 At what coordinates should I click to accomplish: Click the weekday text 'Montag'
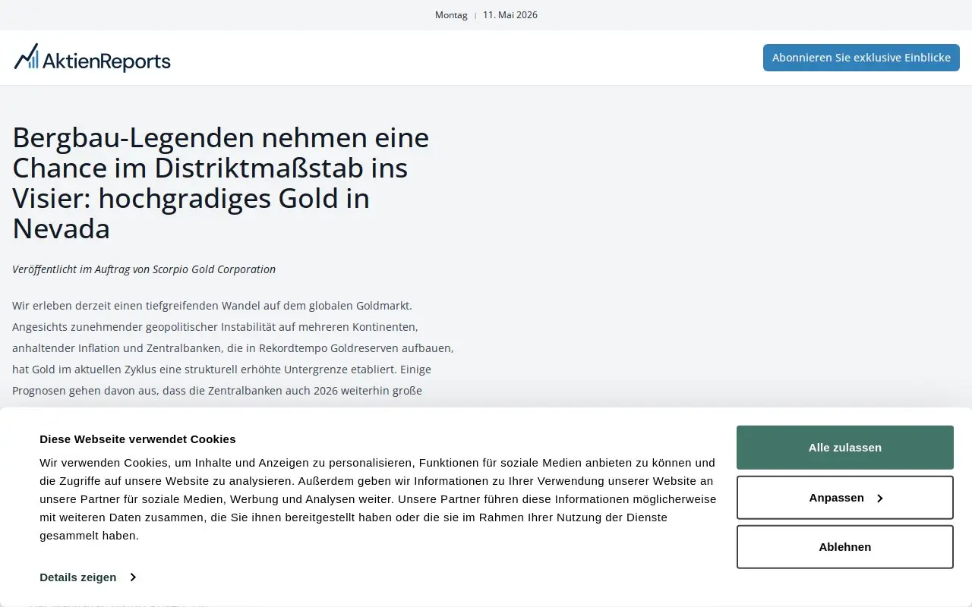coord(451,15)
